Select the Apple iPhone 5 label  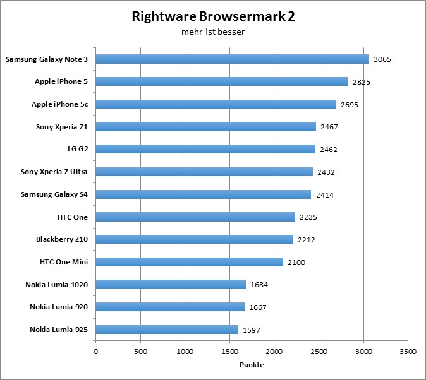click(x=61, y=81)
